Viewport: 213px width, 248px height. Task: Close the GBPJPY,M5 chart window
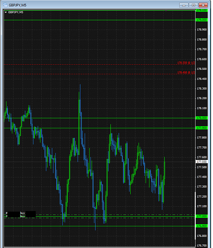coord(203,5)
